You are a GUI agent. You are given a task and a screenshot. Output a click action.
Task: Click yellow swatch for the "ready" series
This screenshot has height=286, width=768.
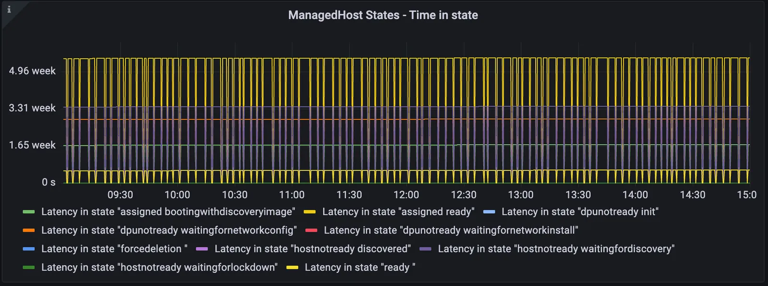point(292,267)
